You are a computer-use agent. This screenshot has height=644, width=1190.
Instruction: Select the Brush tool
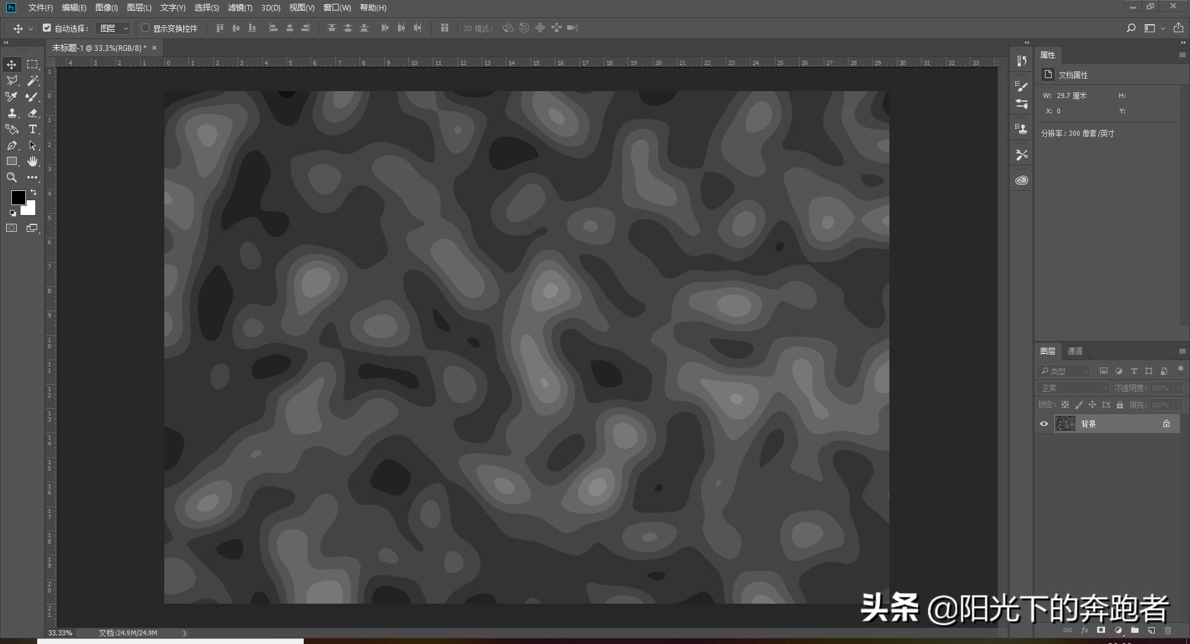pos(33,97)
